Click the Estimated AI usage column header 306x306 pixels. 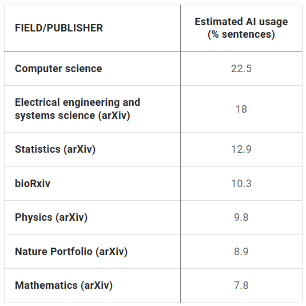[x=241, y=28]
